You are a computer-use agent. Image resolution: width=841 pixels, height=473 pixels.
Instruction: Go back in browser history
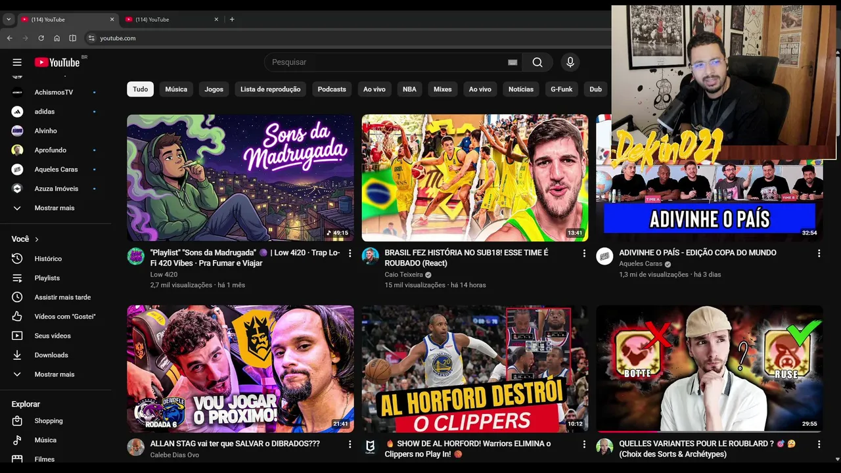point(9,38)
